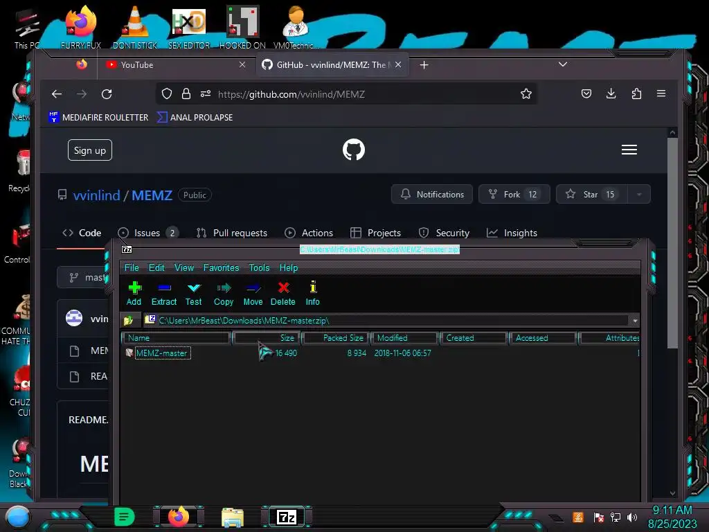Run Test on the archive in 7-Zip
The width and height of the screenshot is (709, 532).
pos(194,294)
